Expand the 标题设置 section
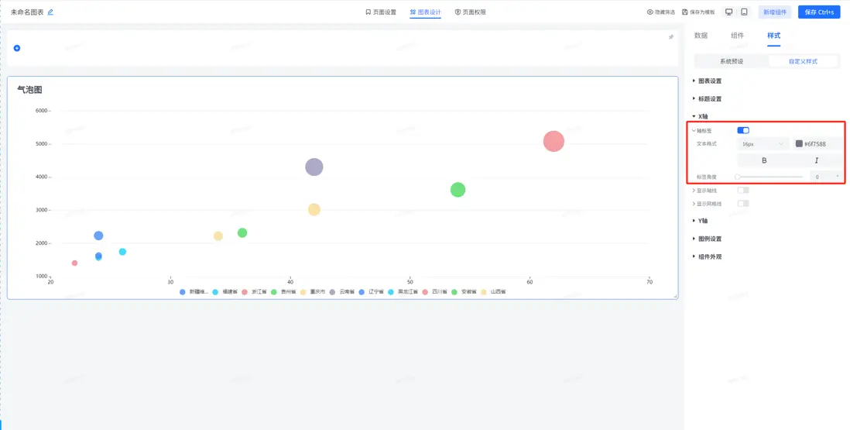The image size is (850, 430). (707, 98)
